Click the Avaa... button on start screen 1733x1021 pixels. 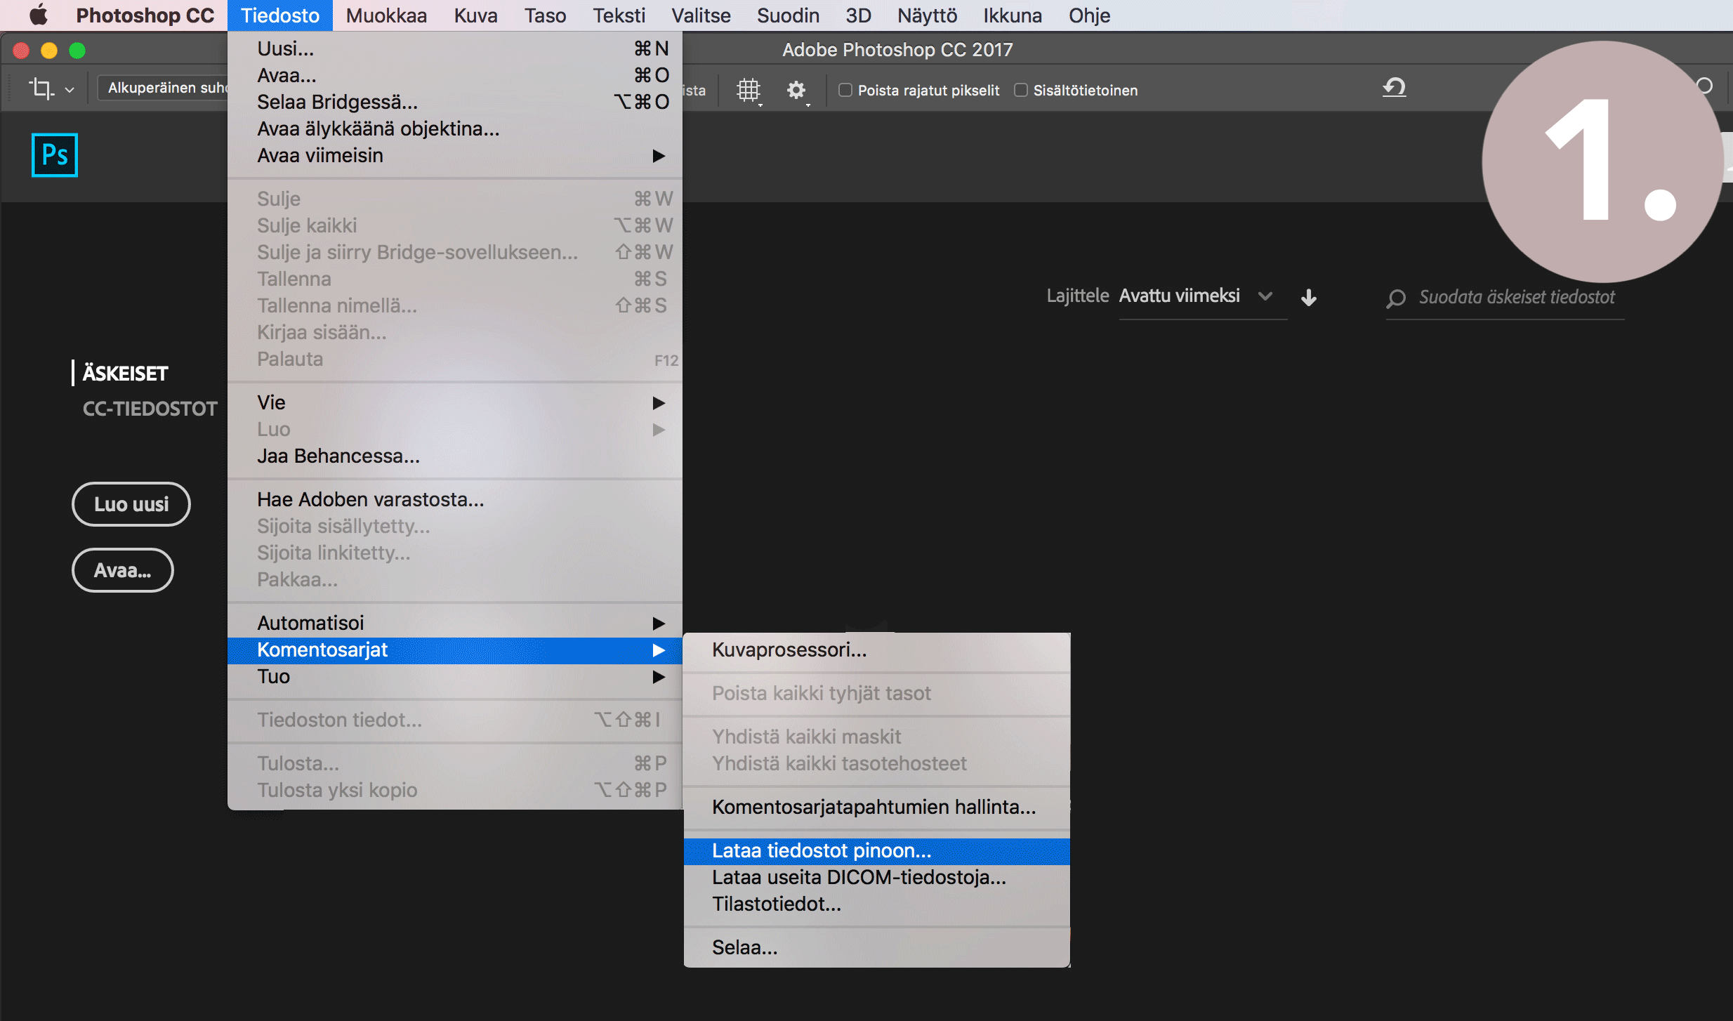click(x=123, y=570)
